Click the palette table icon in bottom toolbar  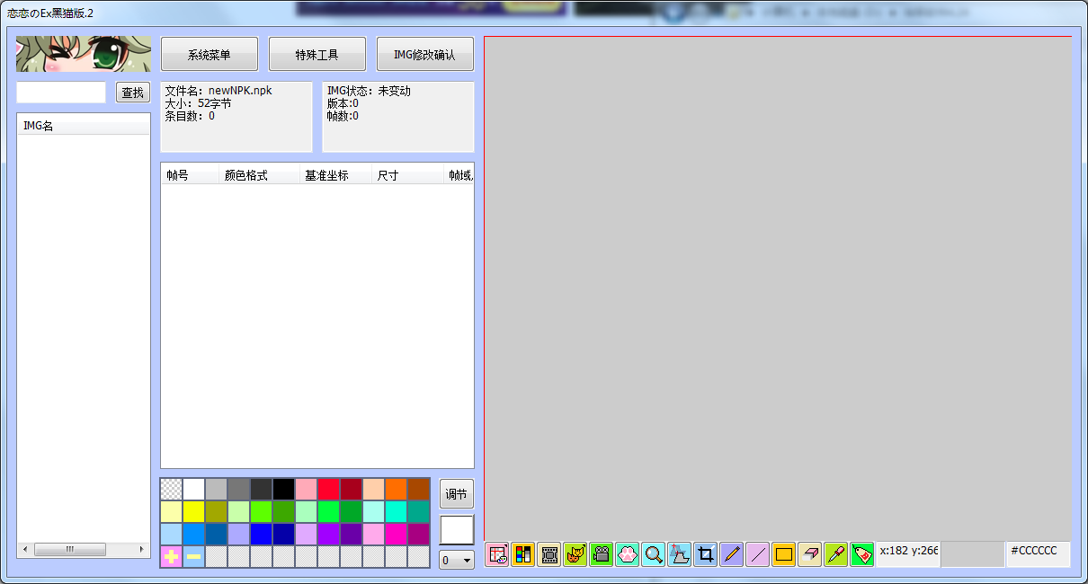pyautogui.click(x=497, y=554)
